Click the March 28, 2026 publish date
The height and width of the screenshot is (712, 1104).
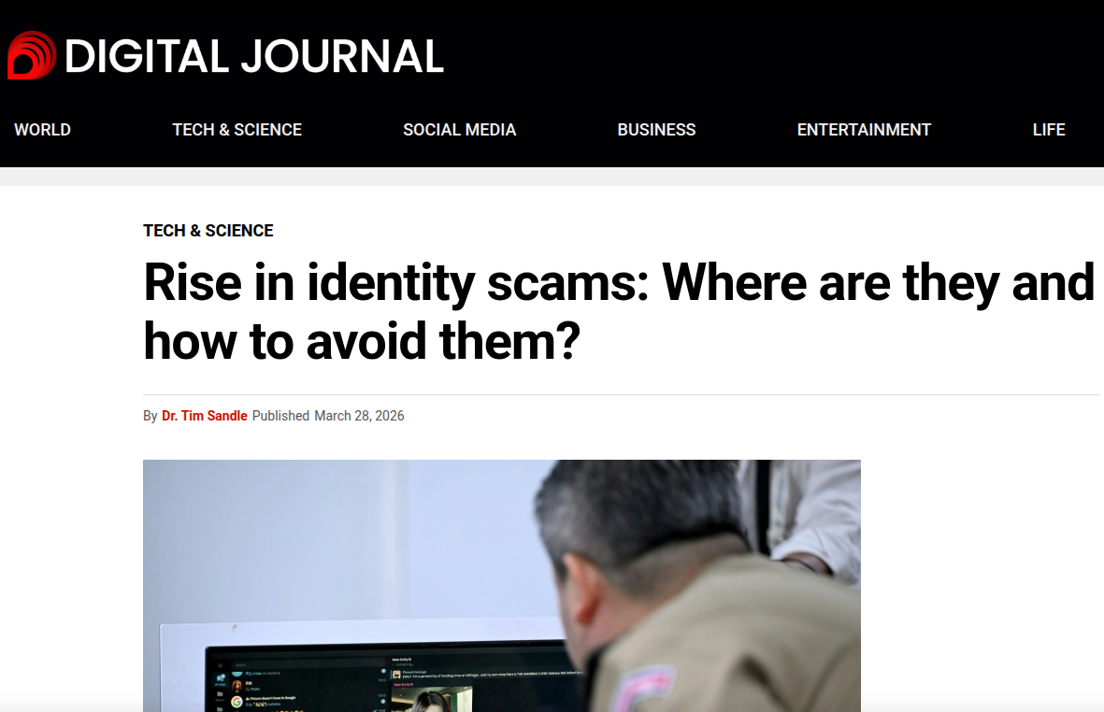point(359,416)
